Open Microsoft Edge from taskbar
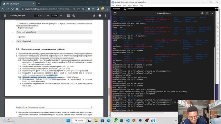The width and height of the screenshot is (221, 124). click(109, 121)
